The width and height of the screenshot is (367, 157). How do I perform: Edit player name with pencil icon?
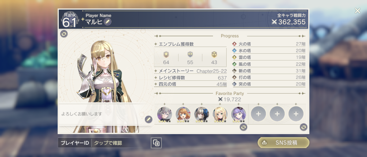107,22
